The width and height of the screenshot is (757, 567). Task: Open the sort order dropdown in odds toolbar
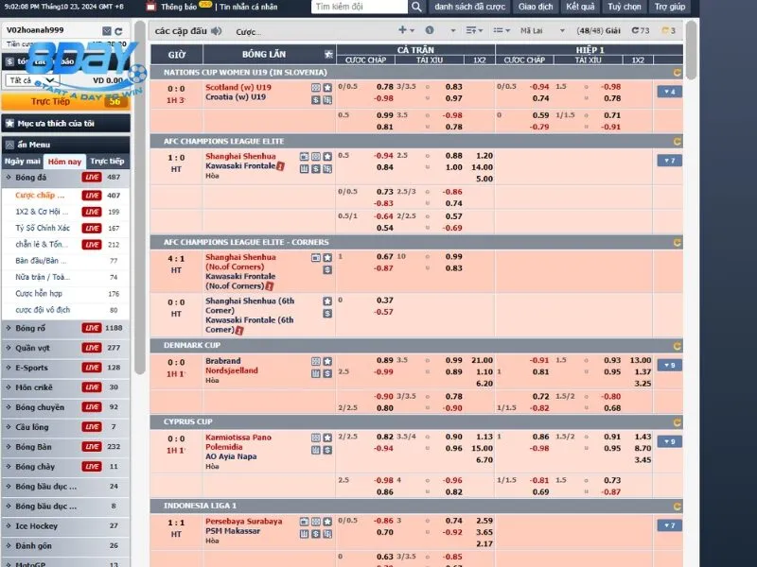coord(474,31)
